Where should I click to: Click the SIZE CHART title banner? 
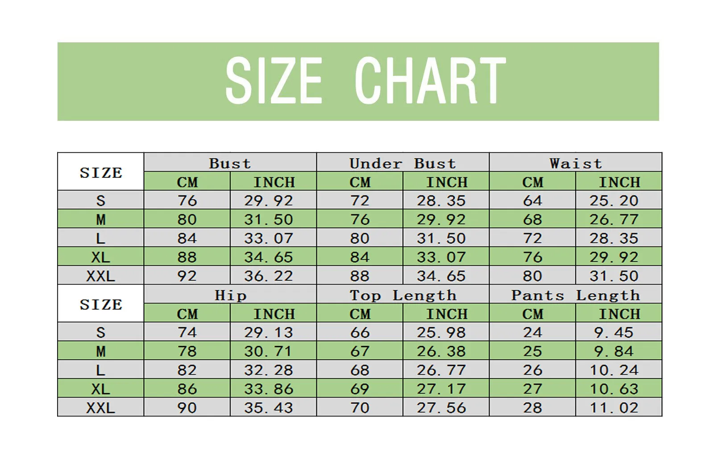[x=358, y=81]
